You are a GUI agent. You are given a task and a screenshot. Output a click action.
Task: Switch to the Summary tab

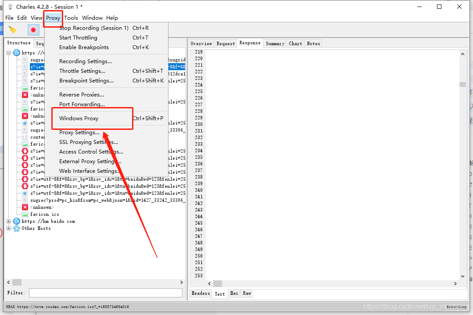(275, 43)
